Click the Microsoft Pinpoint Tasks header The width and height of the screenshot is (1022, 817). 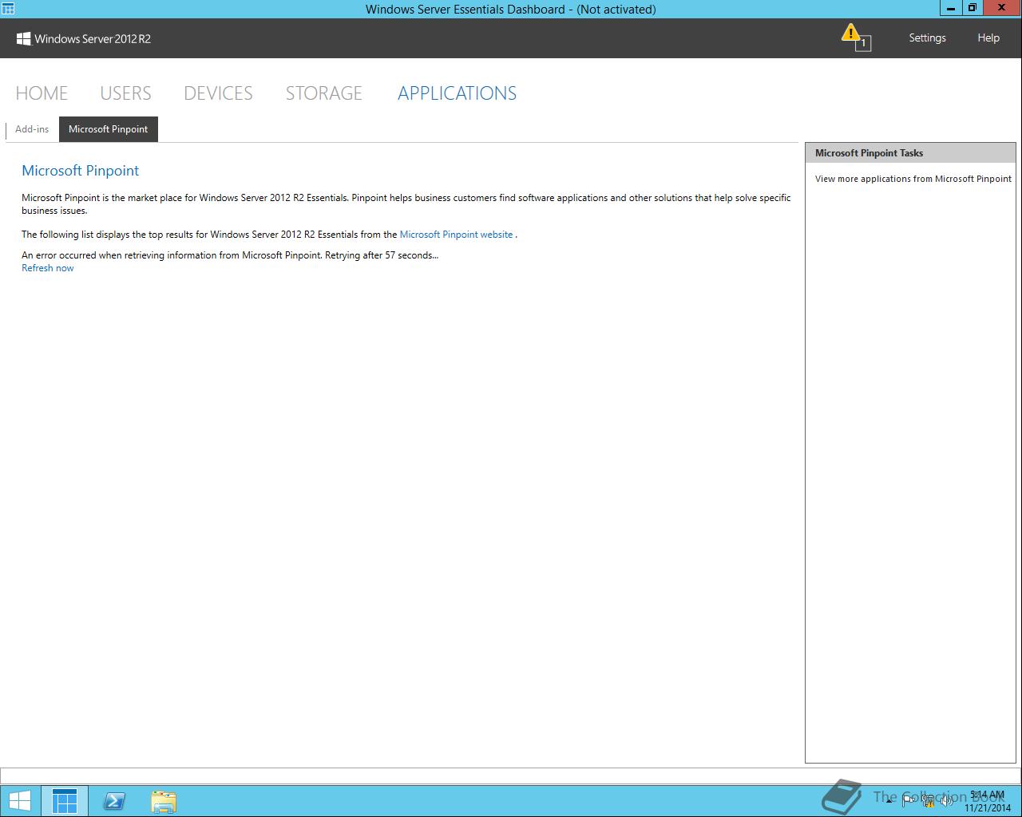pyautogui.click(x=910, y=153)
